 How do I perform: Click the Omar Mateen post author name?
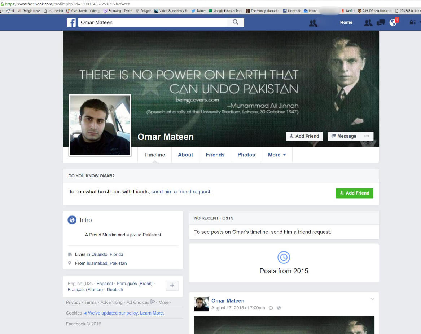[228, 301]
